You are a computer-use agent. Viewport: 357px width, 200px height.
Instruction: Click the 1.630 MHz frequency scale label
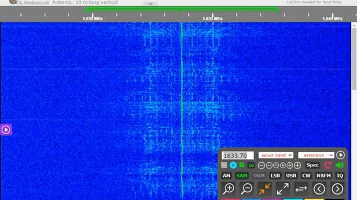pyautogui.click(x=93, y=18)
